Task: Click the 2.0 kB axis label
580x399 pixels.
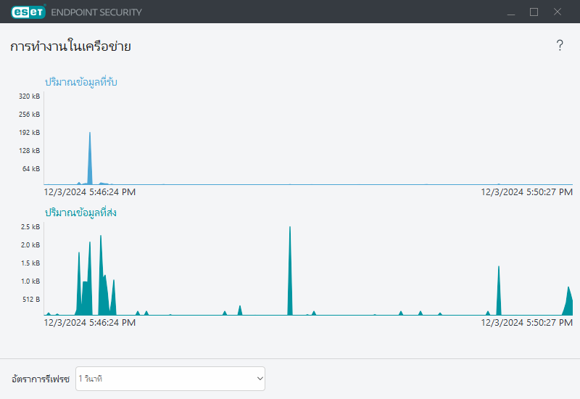Action: (x=30, y=245)
